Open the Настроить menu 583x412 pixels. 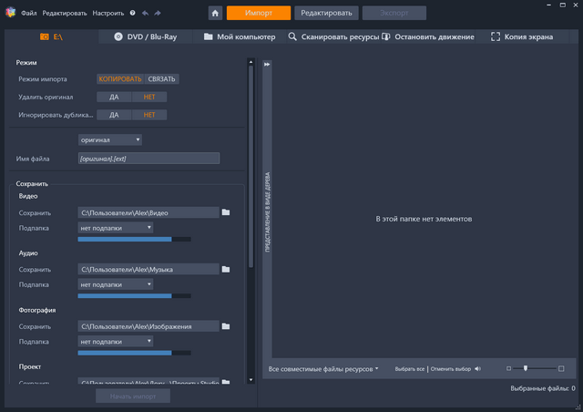[107, 14]
